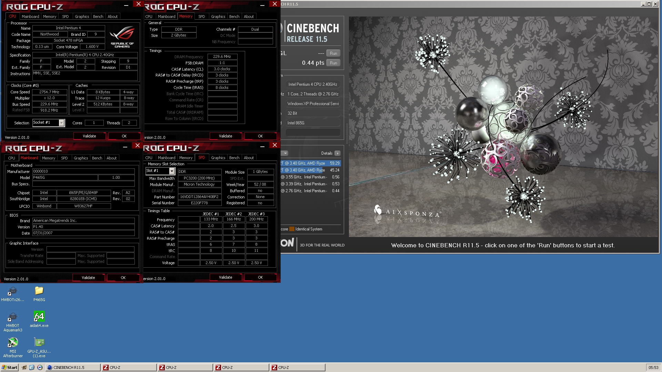Viewport: 662px width, 372px height.
Task: Click the orange Identical System color swatch
Action: point(292,229)
